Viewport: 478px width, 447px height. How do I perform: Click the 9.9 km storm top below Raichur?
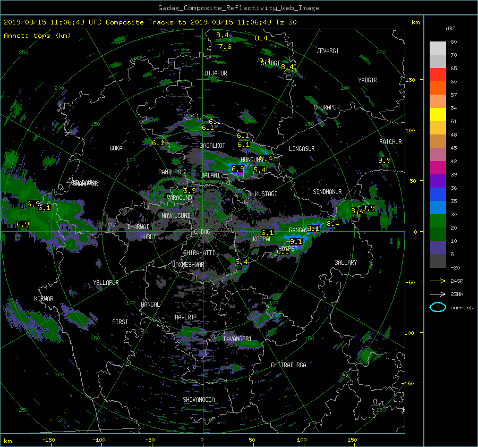coord(385,160)
